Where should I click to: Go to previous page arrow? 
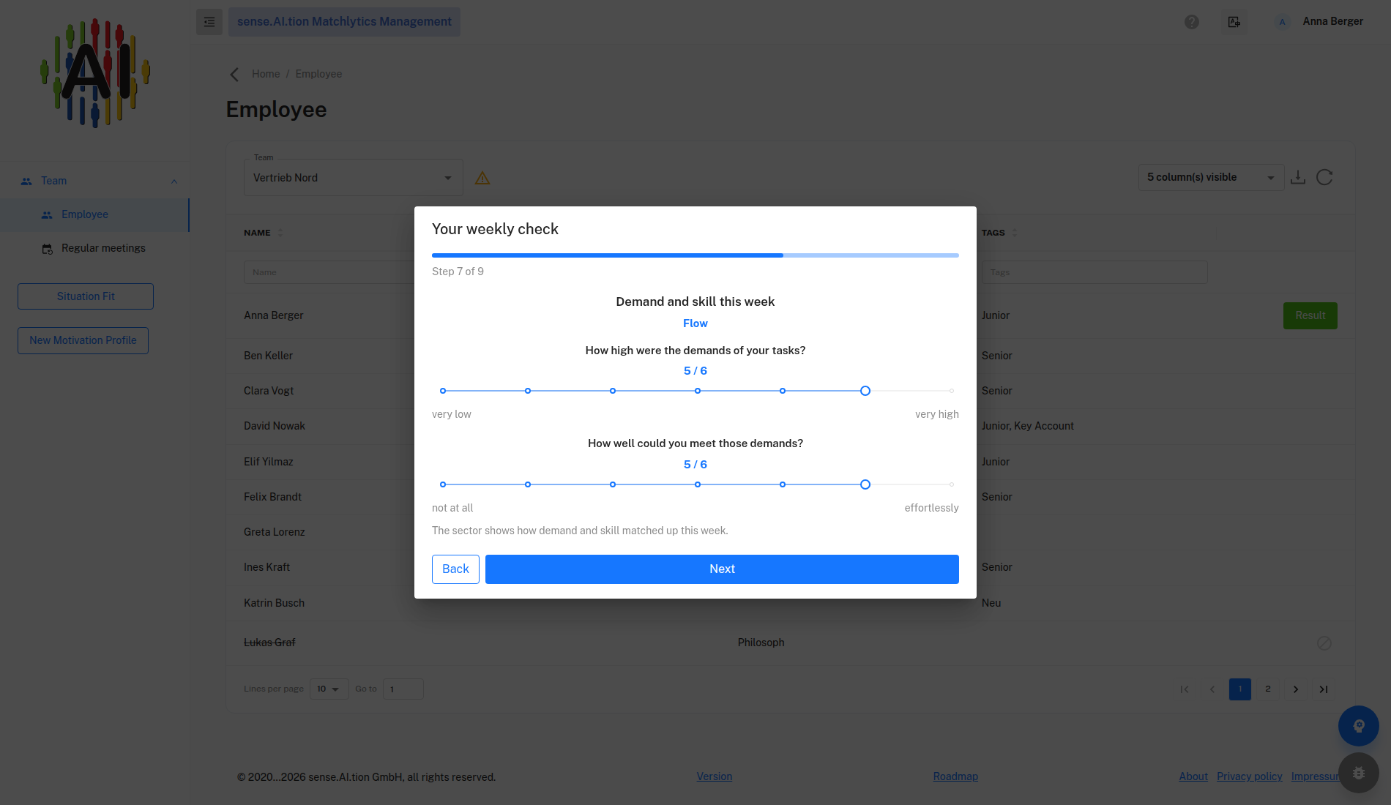click(1212, 689)
